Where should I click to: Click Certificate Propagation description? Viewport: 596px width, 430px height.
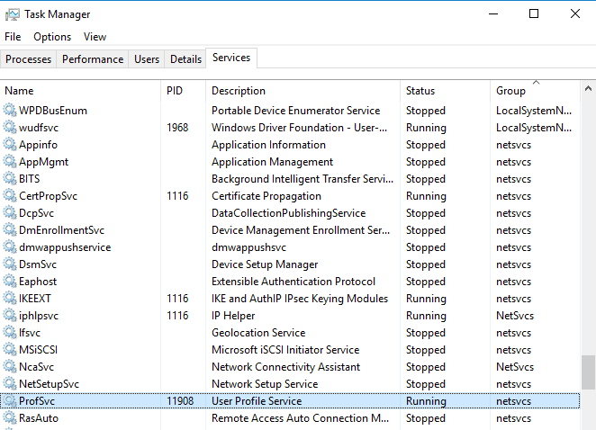click(266, 196)
